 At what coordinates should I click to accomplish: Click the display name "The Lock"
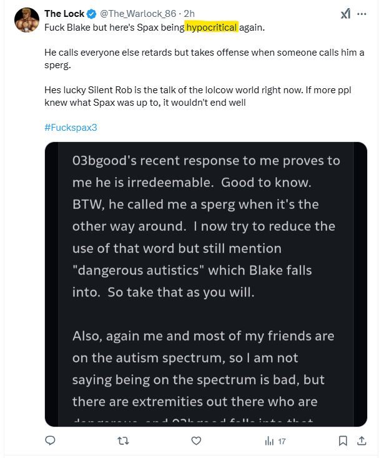64,14
